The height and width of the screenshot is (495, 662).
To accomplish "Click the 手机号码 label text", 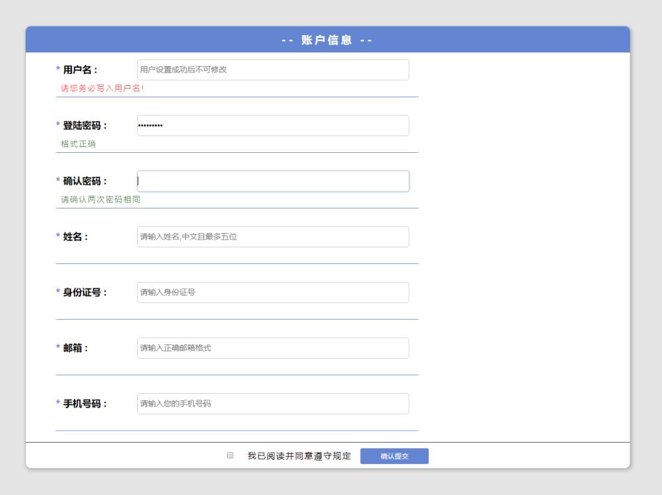I will click(85, 404).
